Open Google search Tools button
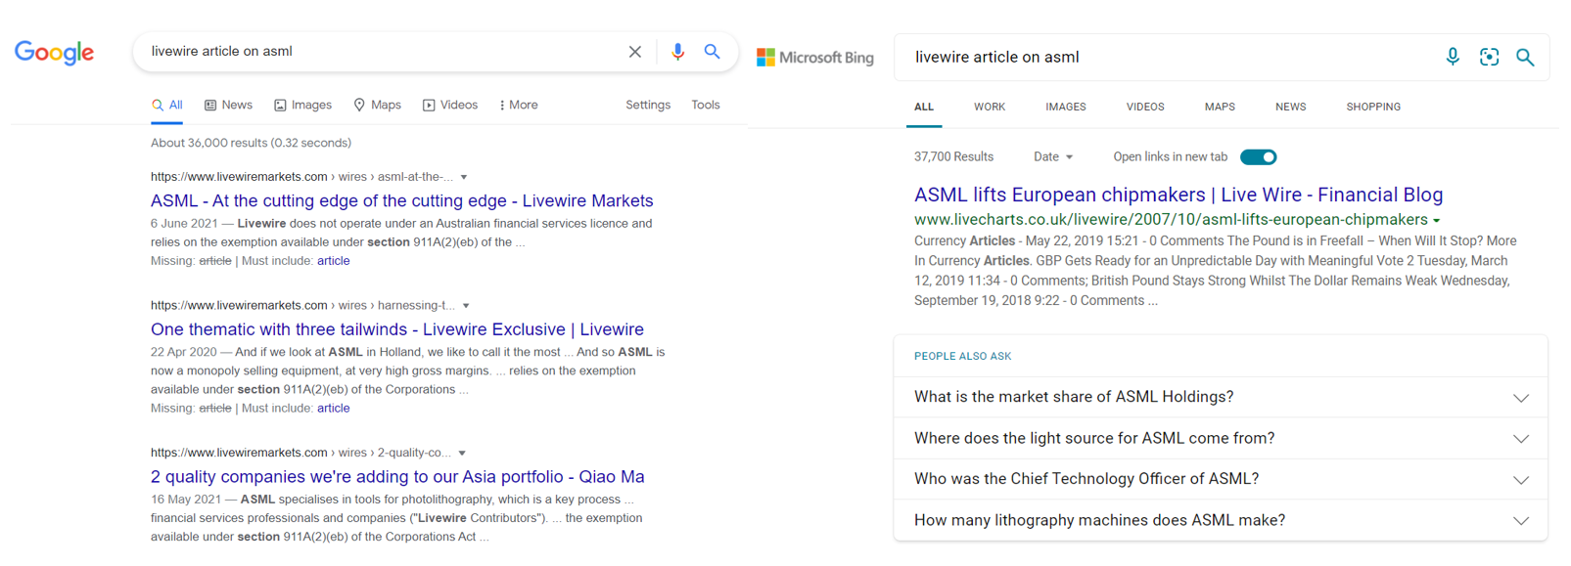Viewport: 1571px width, 566px height. point(705,106)
